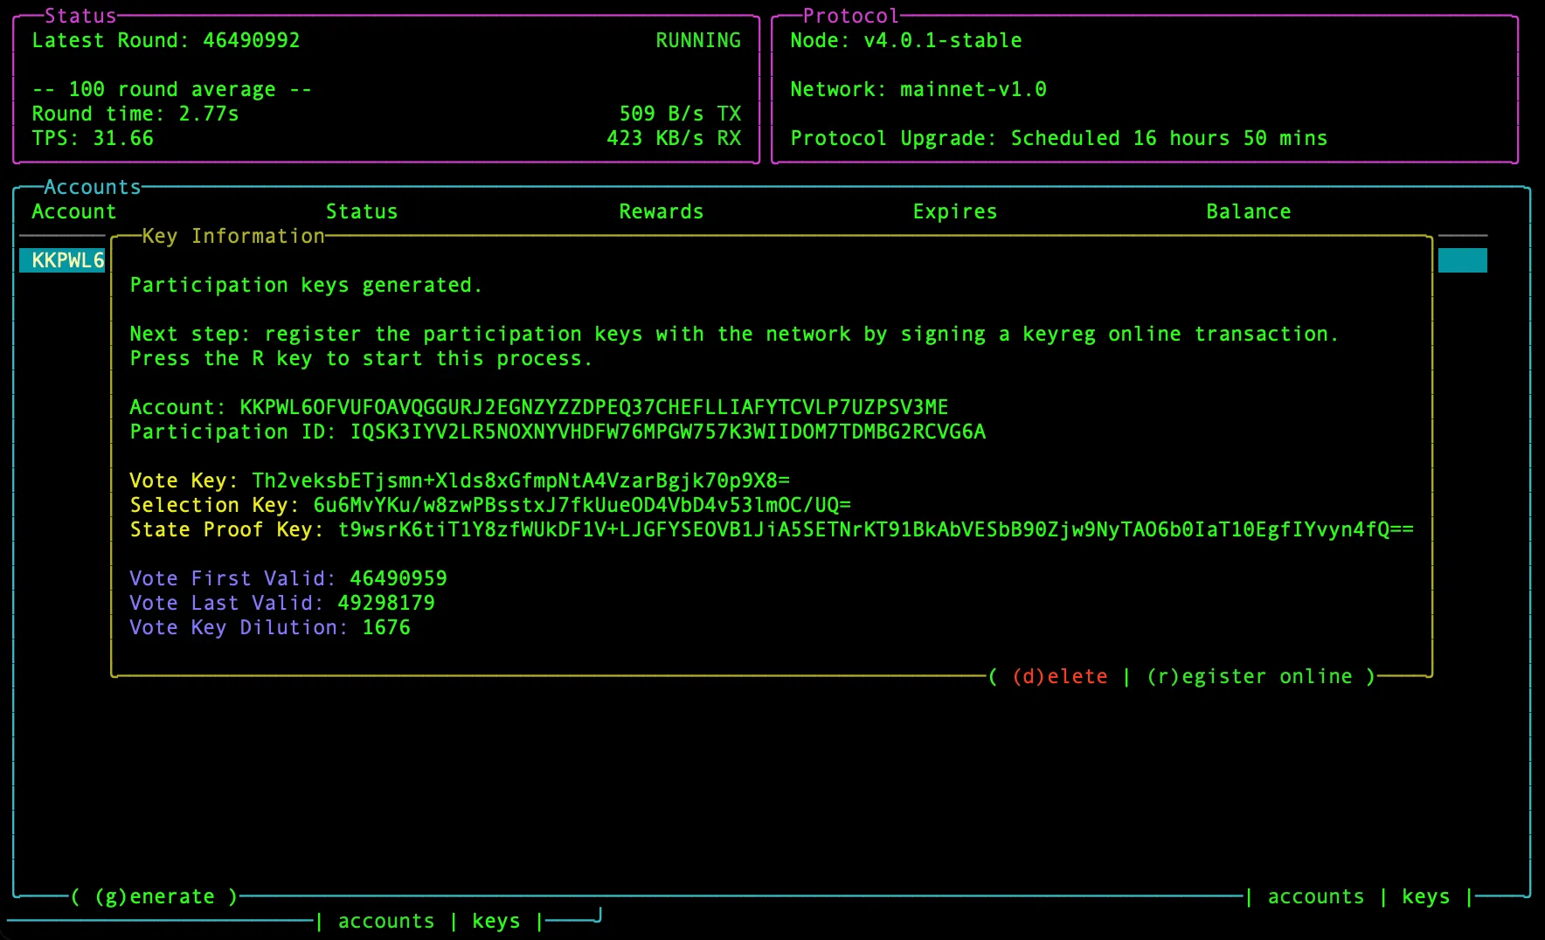The width and height of the screenshot is (1545, 940).
Task: Switch to the accounts tab at bottom right
Action: pyautogui.click(x=1315, y=896)
